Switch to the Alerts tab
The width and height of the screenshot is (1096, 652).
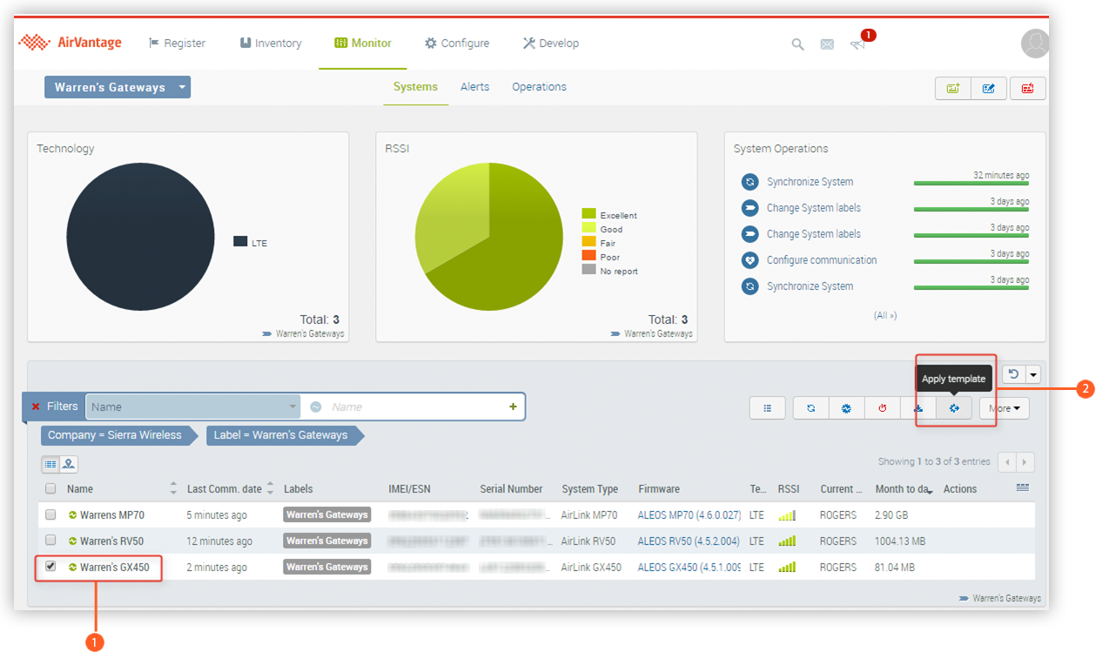click(x=474, y=87)
